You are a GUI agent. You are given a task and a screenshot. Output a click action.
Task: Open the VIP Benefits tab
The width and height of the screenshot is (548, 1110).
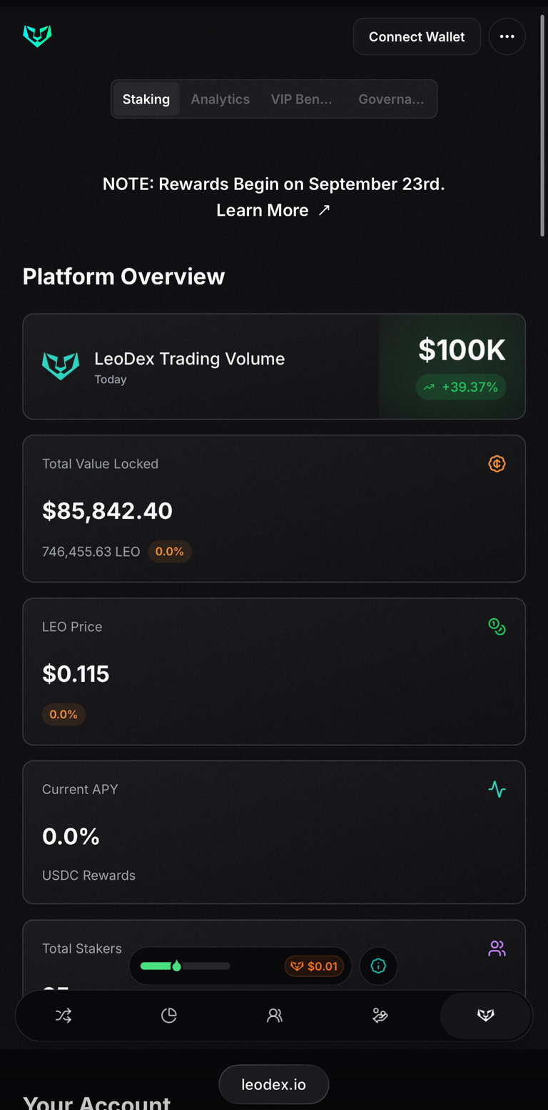coord(301,99)
